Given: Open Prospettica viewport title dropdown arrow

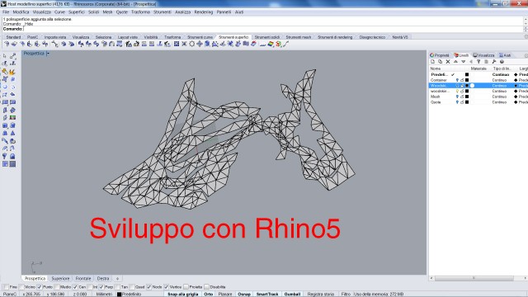Looking at the screenshot, I should tap(48, 53).
